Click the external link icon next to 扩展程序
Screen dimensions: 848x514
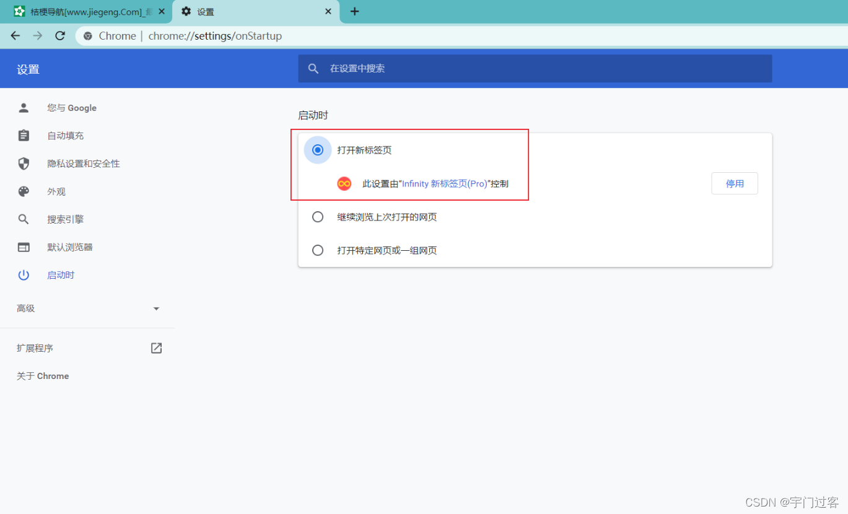point(156,348)
